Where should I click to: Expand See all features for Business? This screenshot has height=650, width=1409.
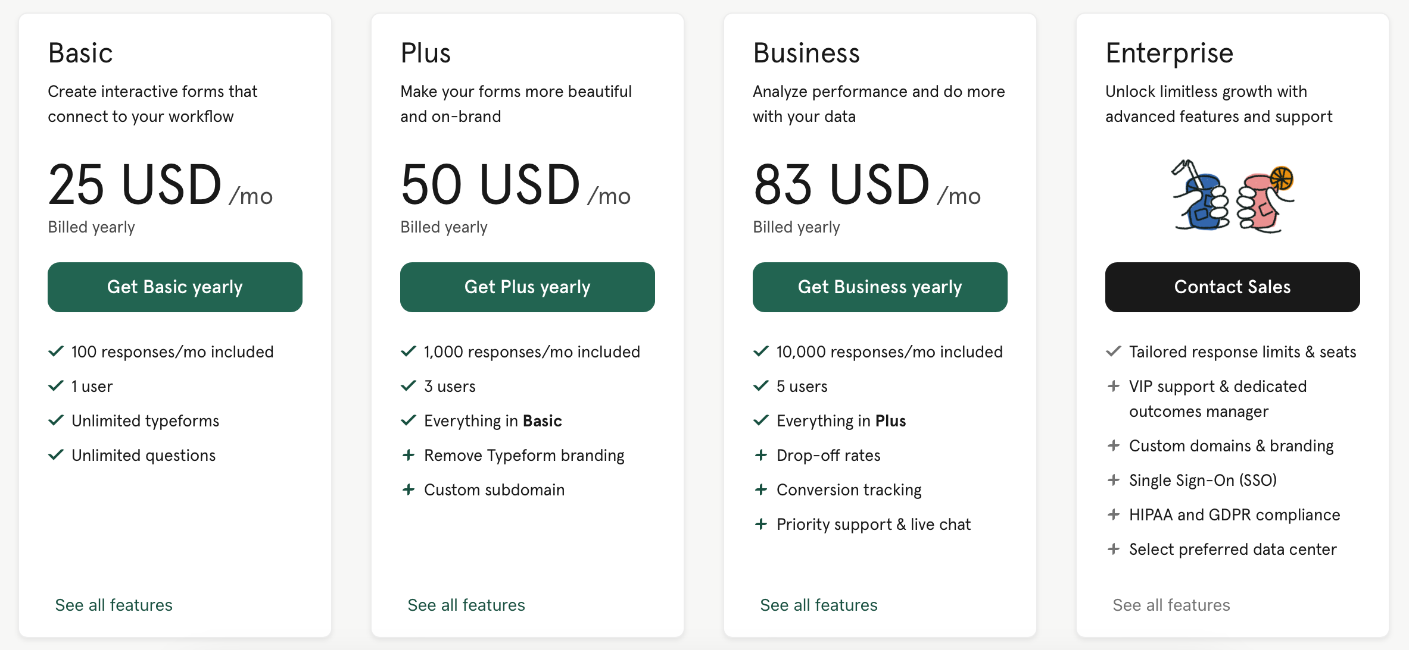click(819, 605)
